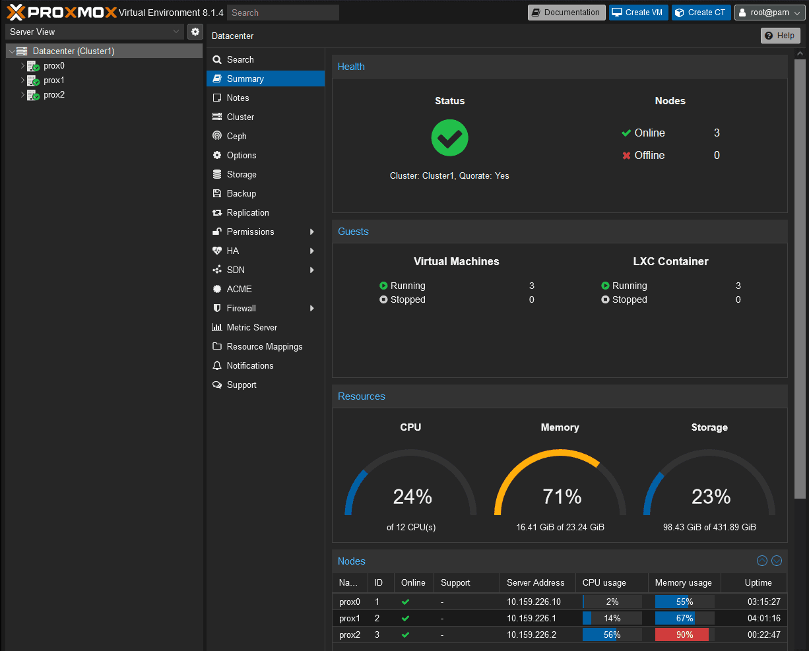Select the prox1 row name in Nodes table

[x=350, y=619]
